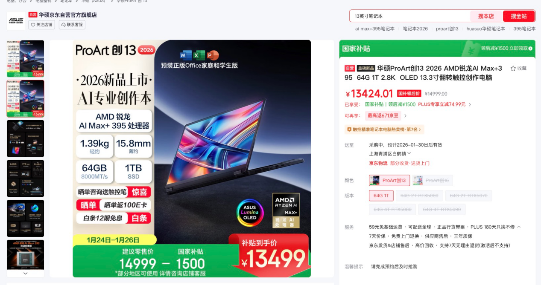541x285 pixels.
Task: Play the product video thumbnail
Action: pos(25,59)
